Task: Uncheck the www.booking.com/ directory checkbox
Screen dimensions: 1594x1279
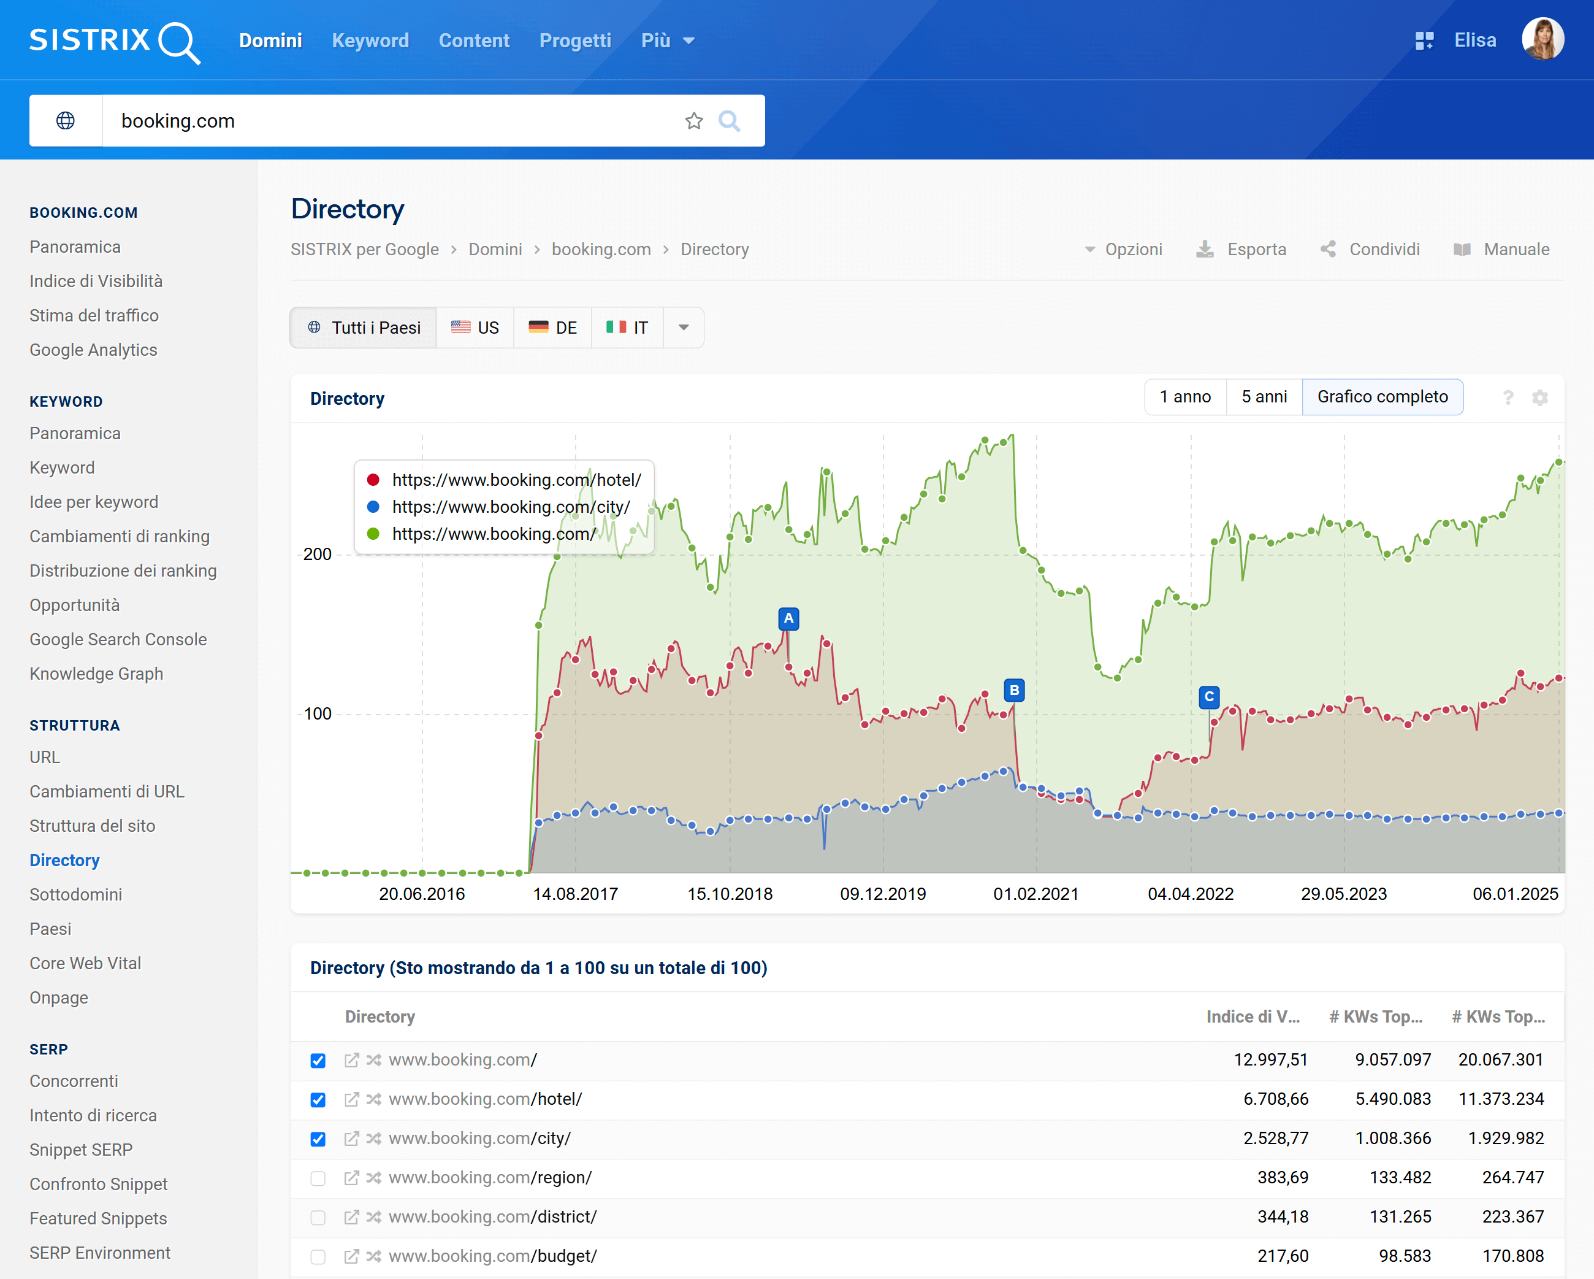Action: click(x=318, y=1061)
